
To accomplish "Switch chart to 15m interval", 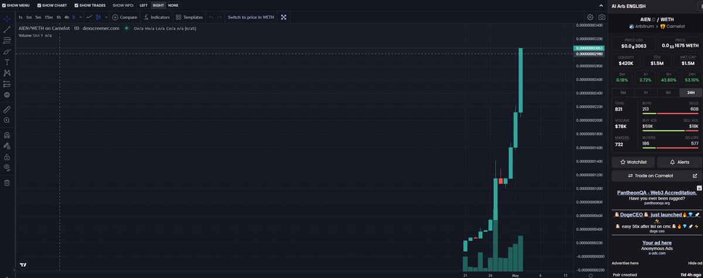I will (49, 18).
